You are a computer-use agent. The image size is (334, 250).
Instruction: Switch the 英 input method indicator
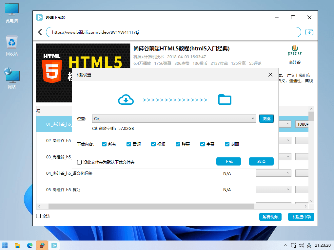pos(309,245)
